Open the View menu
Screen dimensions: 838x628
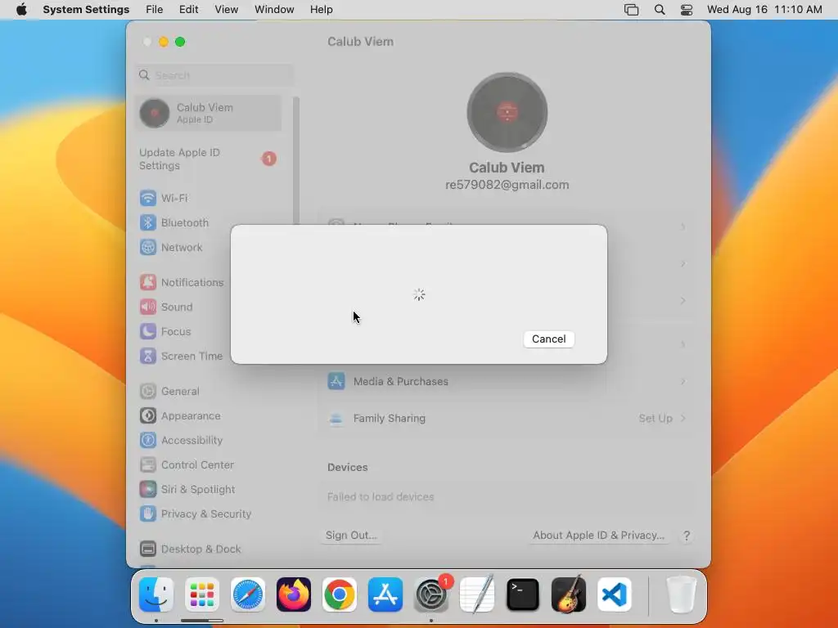(x=227, y=10)
